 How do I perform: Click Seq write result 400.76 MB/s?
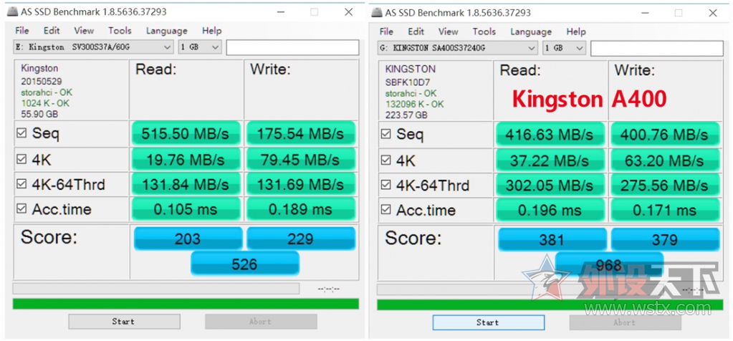coord(665,135)
